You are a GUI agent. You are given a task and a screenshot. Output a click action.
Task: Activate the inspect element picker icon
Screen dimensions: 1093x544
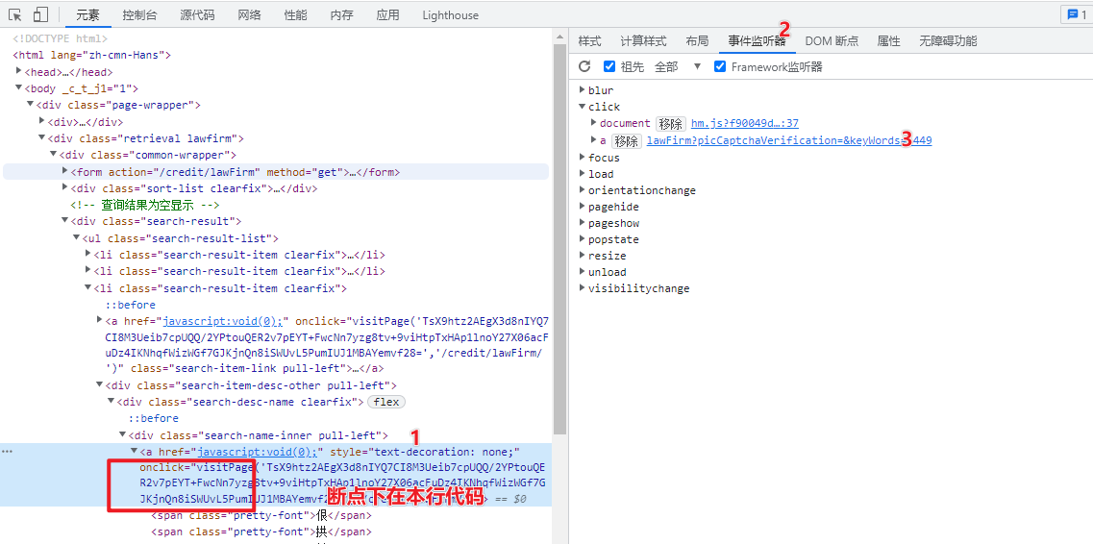pyautogui.click(x=15, y=14)
